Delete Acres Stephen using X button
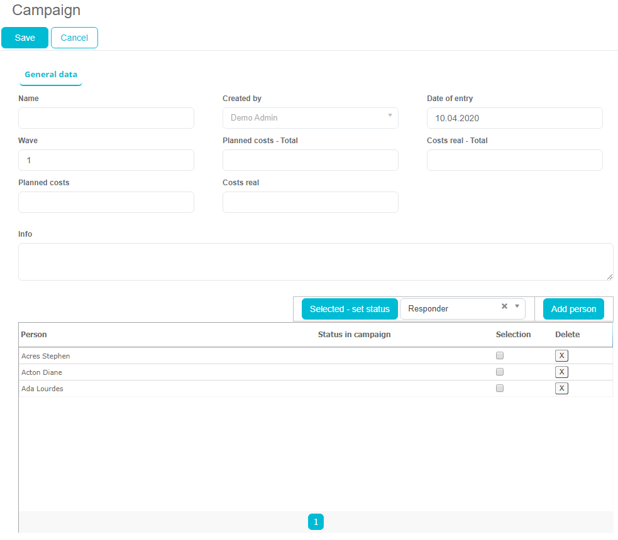Screen dimensions: 618x540 click(561, 355)
